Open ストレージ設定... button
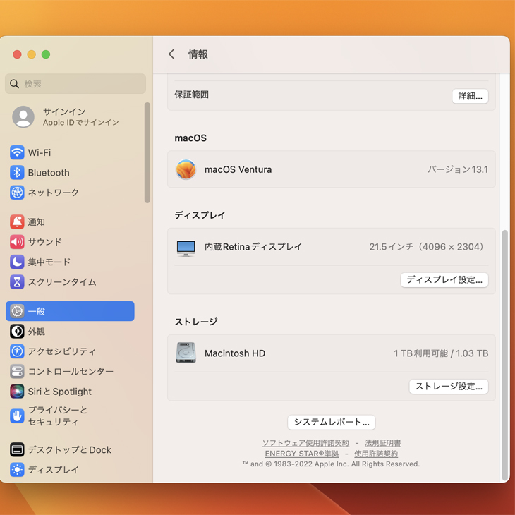Screen dimensions: 515x515 point(449,387)
